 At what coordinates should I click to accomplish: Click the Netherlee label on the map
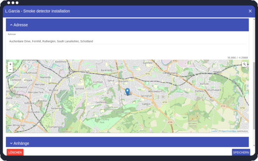56,108
